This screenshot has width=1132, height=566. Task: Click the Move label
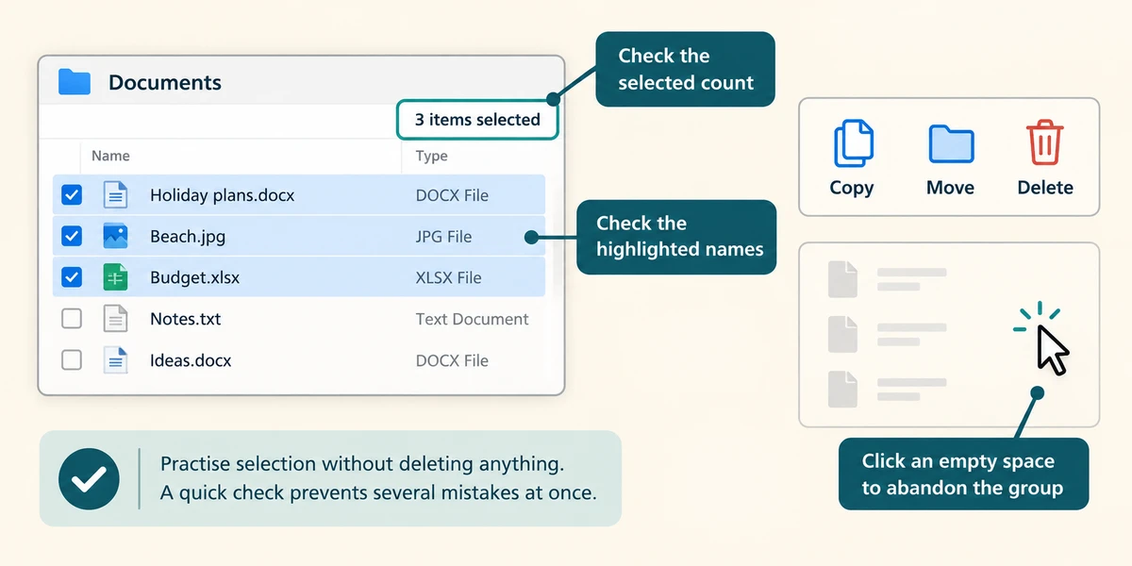(950, 188)
